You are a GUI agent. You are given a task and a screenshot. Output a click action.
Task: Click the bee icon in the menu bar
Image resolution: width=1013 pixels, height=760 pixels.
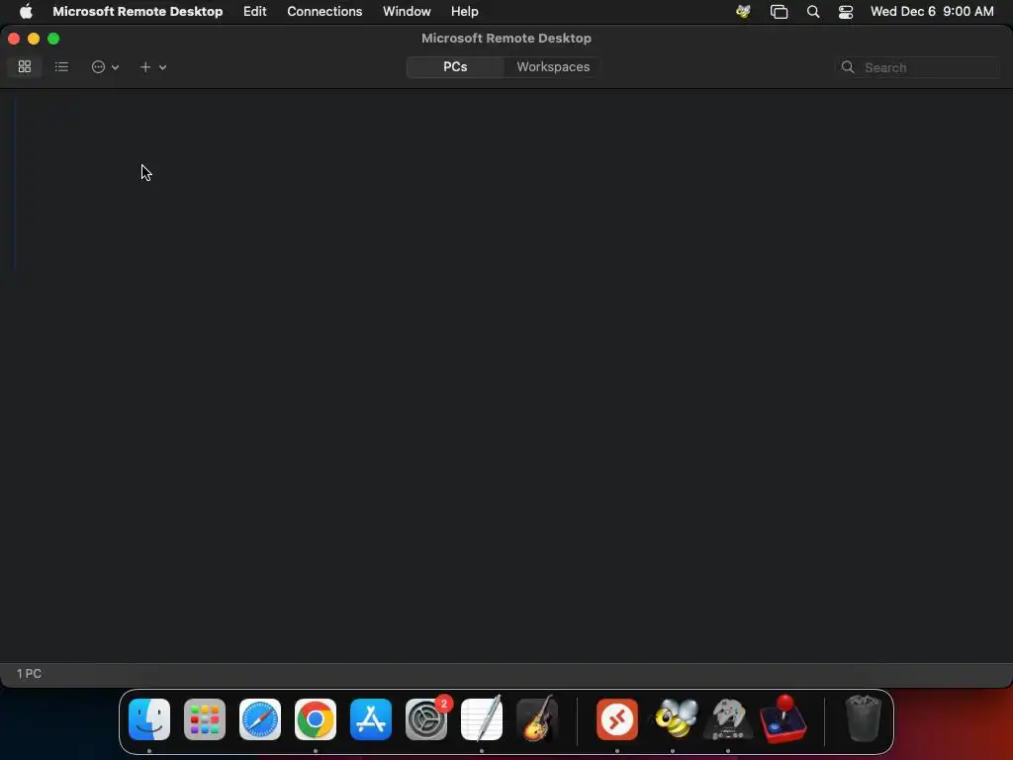click(x=743, y=11)
